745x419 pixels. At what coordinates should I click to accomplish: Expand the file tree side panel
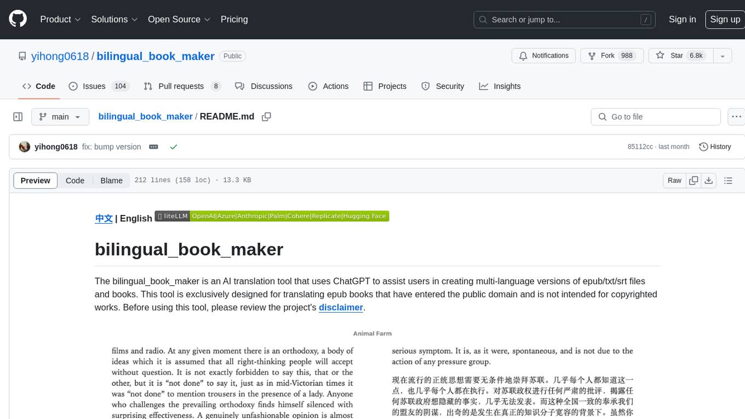(x=18, y=117)
